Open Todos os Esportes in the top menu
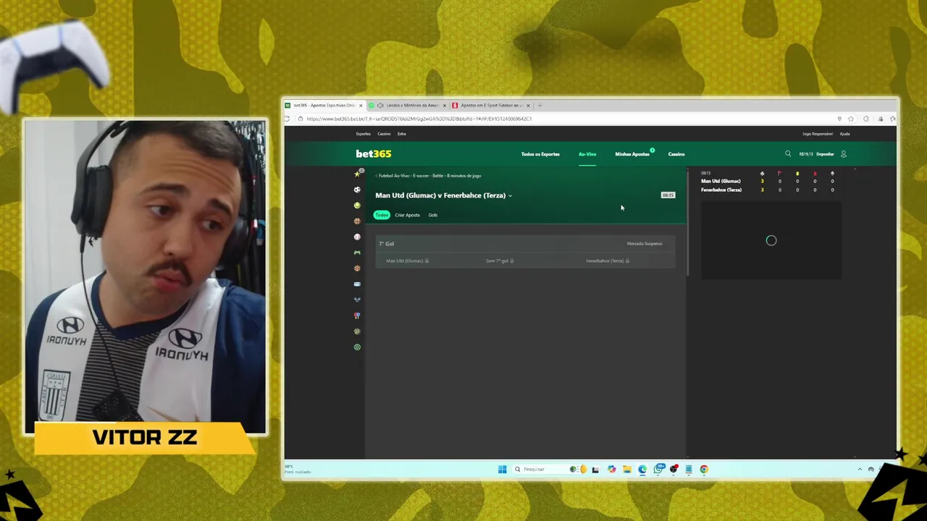This screenshot has width=927, height=521. pos(540,154)
